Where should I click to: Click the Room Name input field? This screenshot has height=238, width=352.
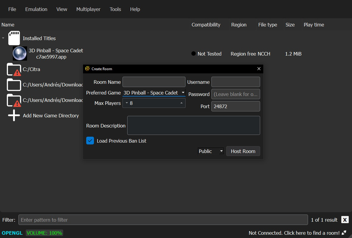(x=154, y=82)
